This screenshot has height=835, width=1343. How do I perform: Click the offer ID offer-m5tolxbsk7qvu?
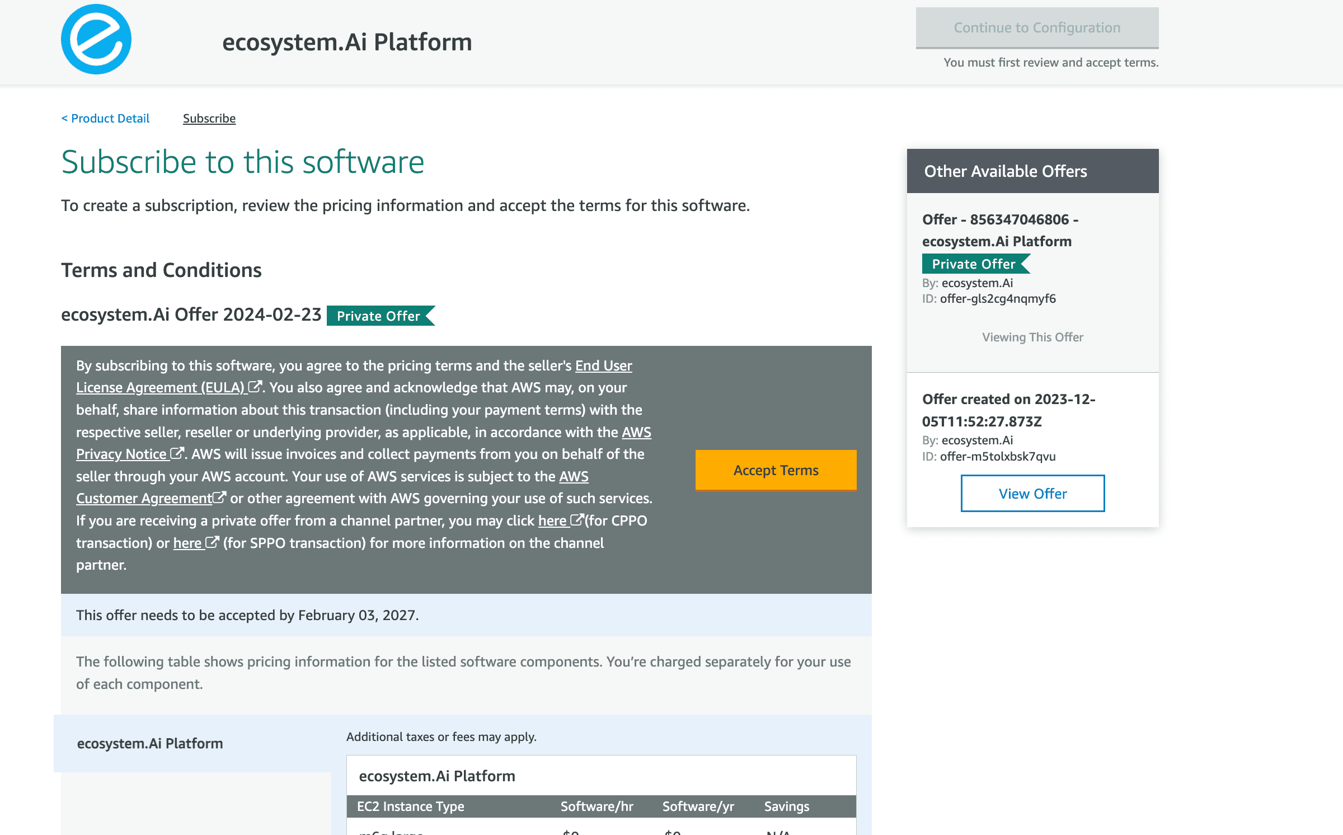click(998, 456)
